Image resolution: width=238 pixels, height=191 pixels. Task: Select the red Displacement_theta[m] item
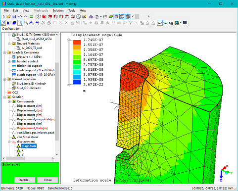point(32,128)
